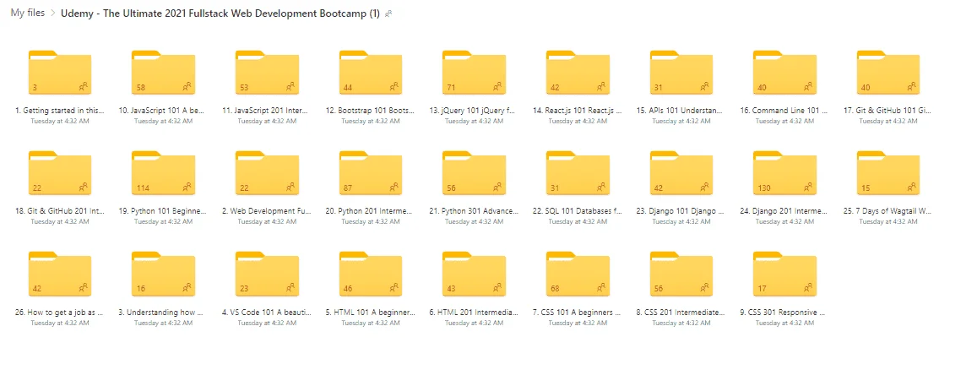Open the 18. Git & GitHub 201 folder icon
This screenshot has height=386, width=977.
(60, 173)
